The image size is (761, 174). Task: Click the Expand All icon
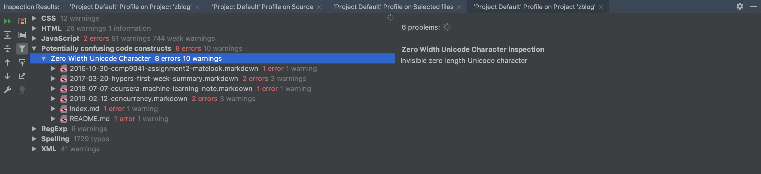[x=7, y=35]
